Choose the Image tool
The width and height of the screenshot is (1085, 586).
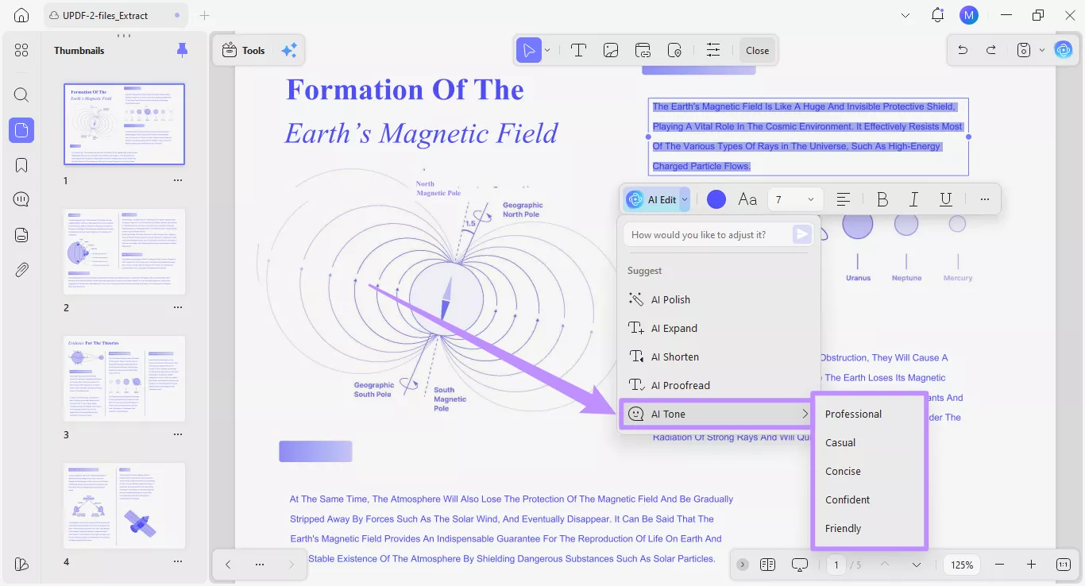[x=611, y=50]
